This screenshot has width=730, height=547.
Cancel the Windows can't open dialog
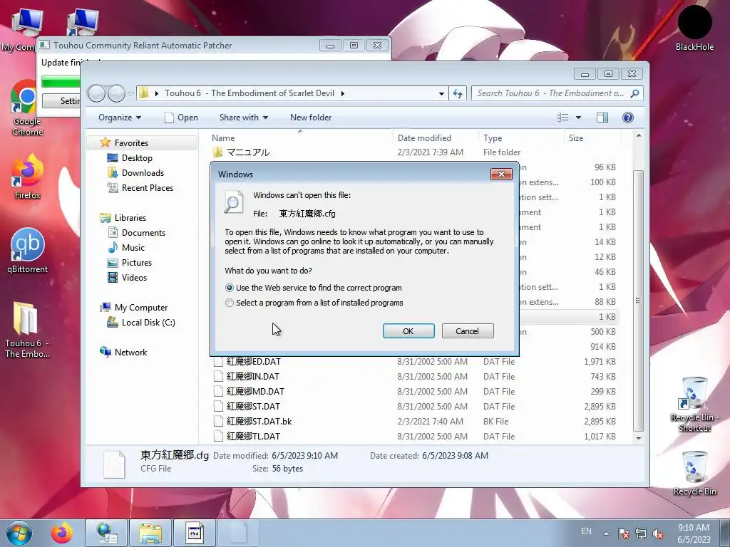468,330
